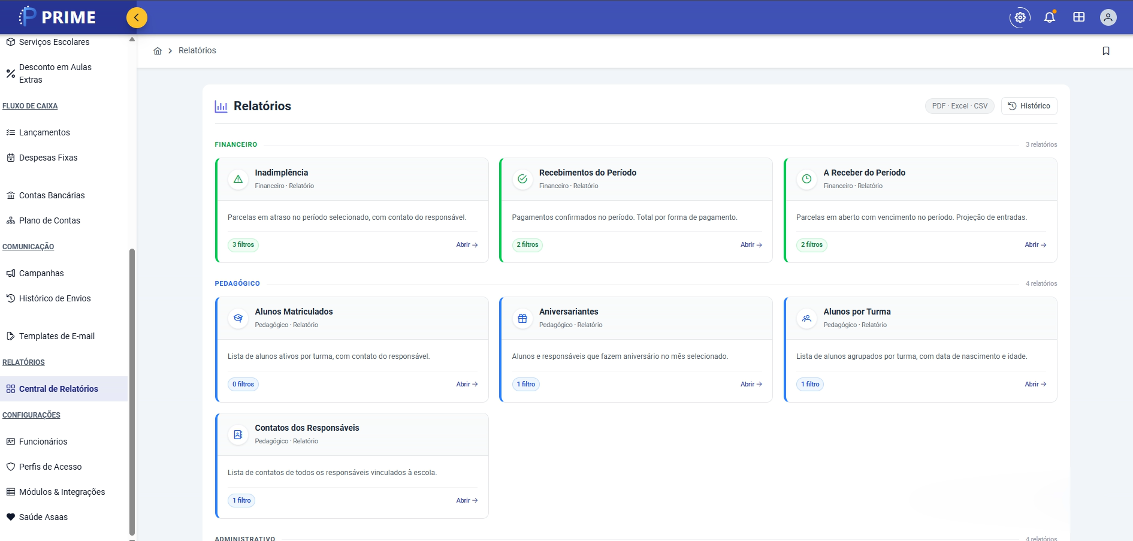This screenshot has width=1133, height=541.
Task: Open Contatos dos Responsáveis via Abrir
Action: point(467,500)
